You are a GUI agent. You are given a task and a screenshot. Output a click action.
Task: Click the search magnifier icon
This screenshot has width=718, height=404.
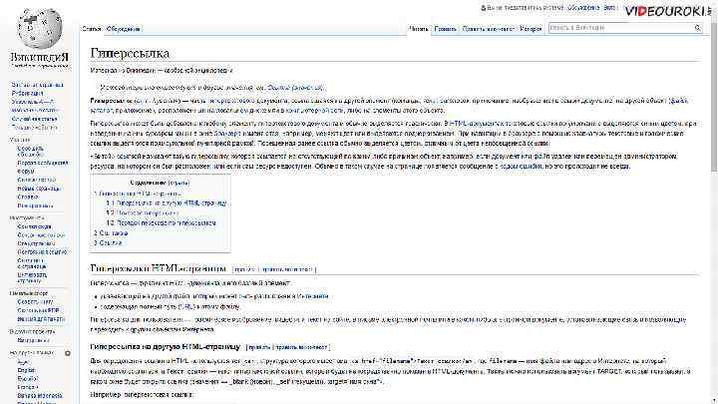click(697, 28)
